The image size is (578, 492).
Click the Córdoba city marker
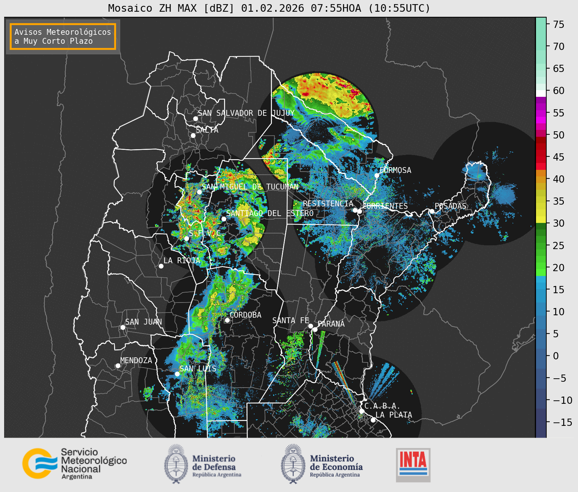pos(227,320)
